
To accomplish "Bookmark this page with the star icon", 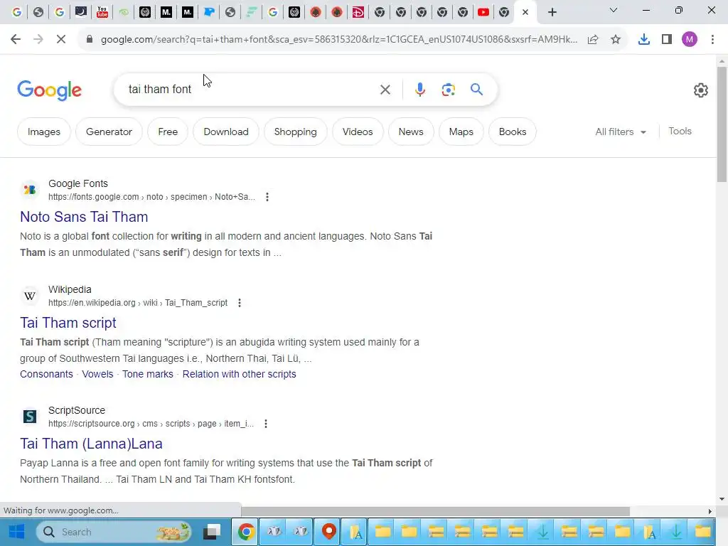I will pyautogui.click(x=616, y=40).
